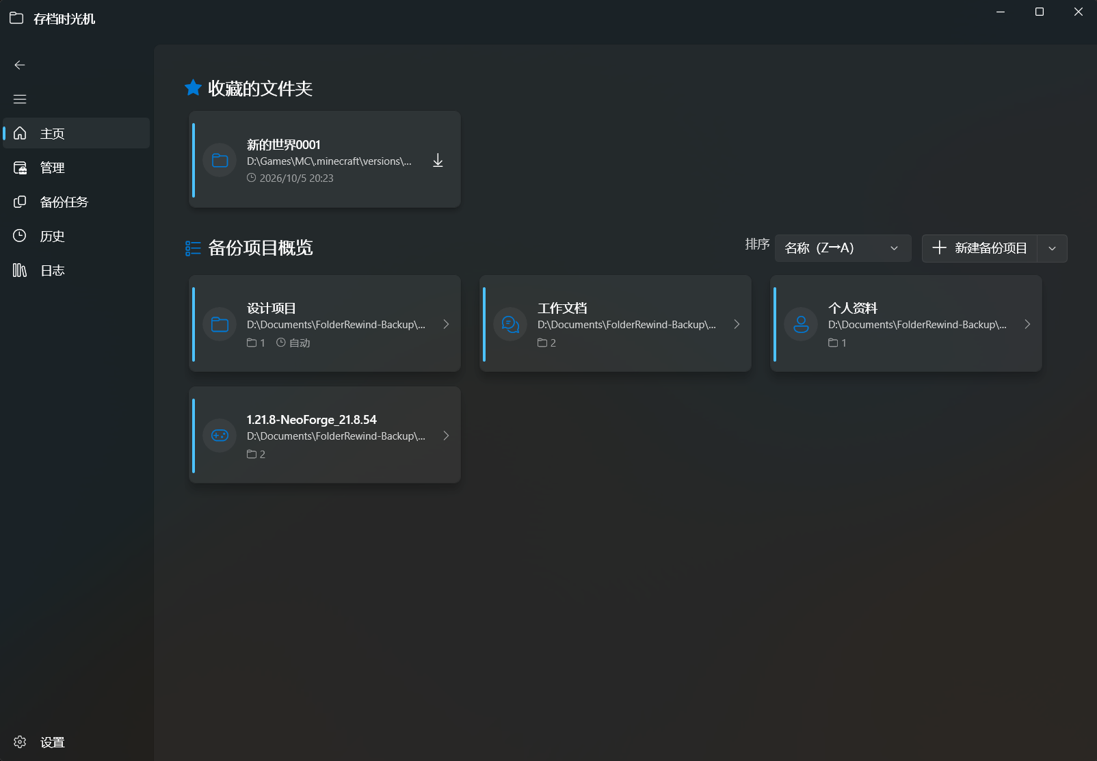This screenshot has width=1097, height=761.
Task: Click the 存档时光机 app icon in title bar
Action: click(x=16, y=18)
